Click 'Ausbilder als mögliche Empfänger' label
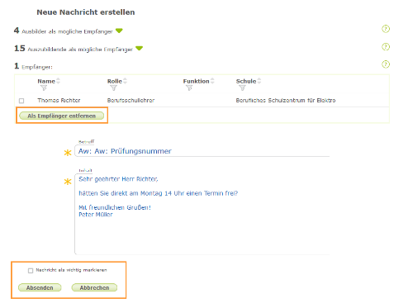Image resolution: width=413 pixels, height=303 pixels. pos(67,31)
